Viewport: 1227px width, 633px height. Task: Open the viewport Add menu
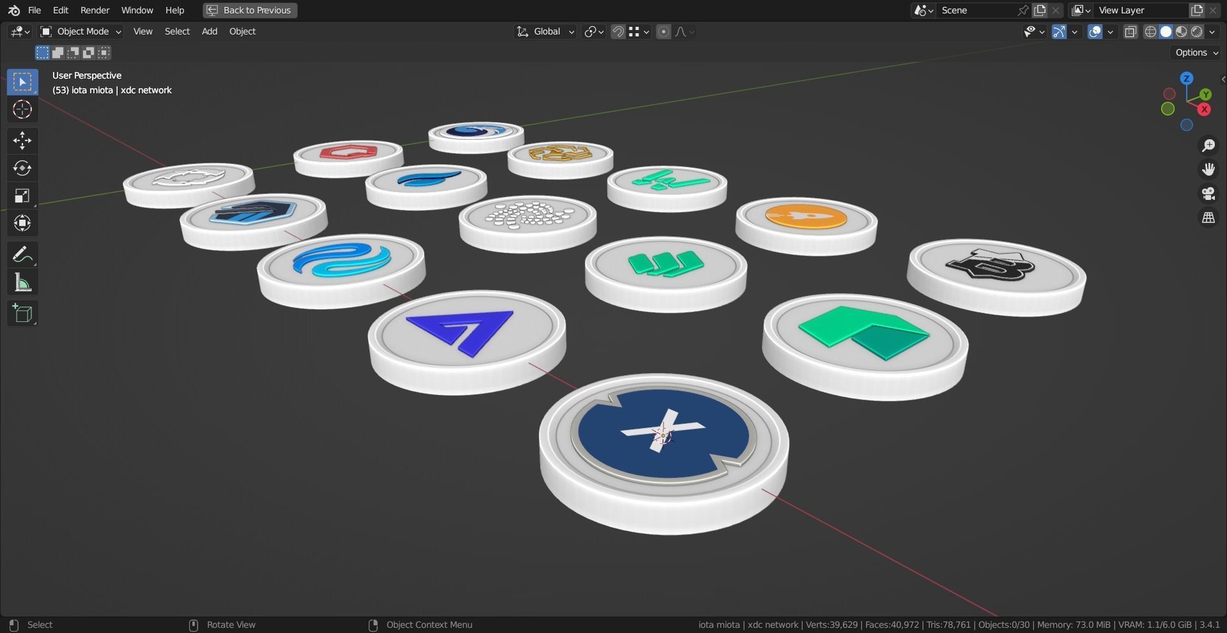210,31
